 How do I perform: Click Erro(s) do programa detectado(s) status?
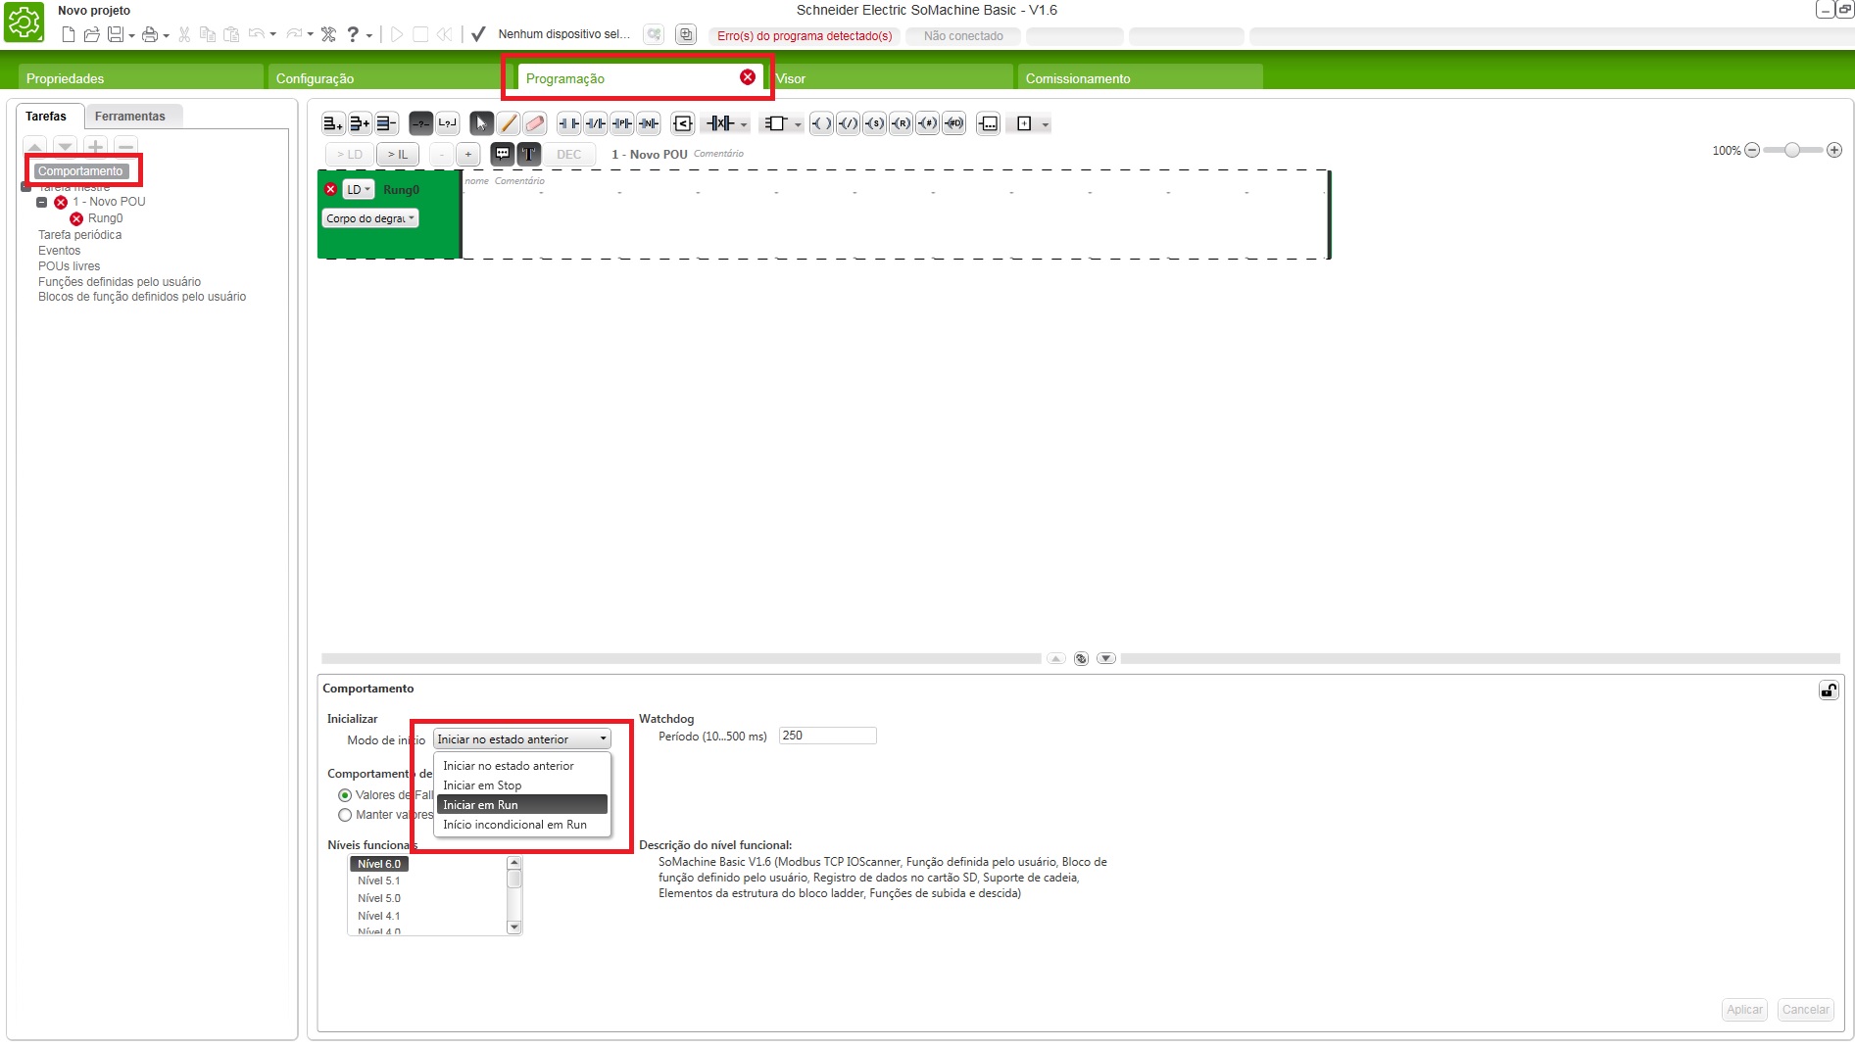805,36
